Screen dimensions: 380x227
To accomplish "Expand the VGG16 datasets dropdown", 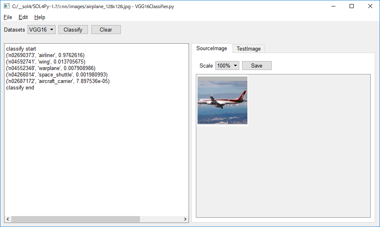I will 41,30.
